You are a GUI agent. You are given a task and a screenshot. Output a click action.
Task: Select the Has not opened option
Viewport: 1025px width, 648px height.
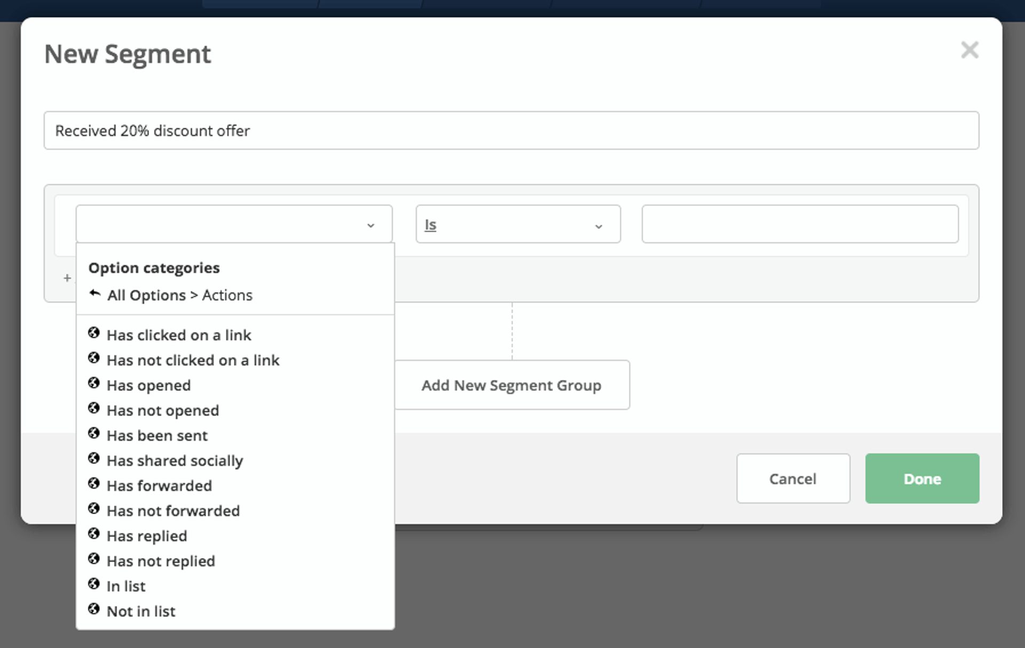click(162, 410)
